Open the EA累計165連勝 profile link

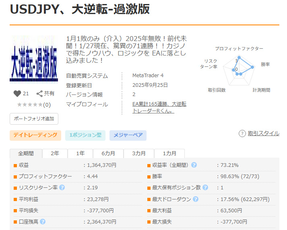tap(159, 107)
